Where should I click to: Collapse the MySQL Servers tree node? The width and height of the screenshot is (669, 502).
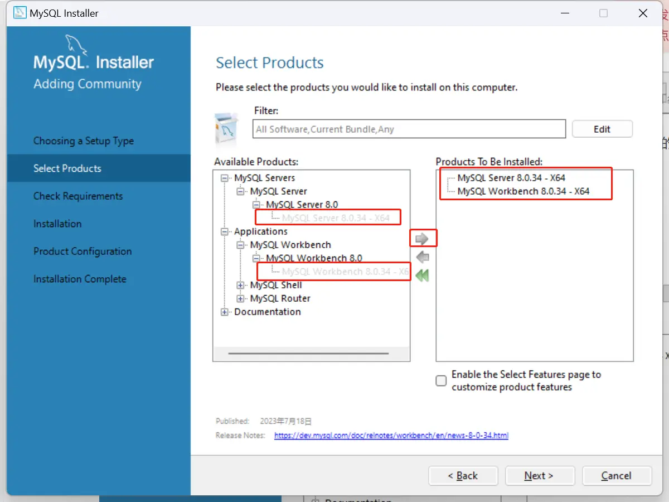[x=225, y=178]
